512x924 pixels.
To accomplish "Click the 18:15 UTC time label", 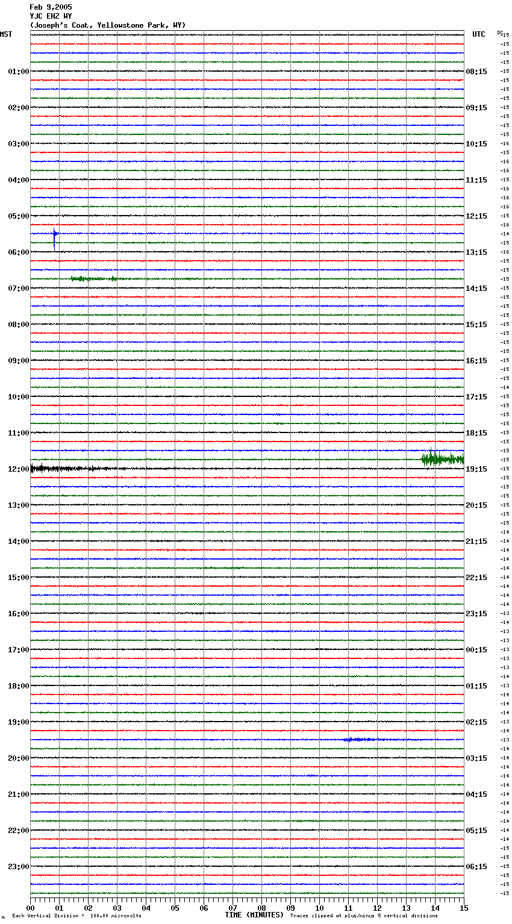I will pyautogui.click(x=476, y=433).
